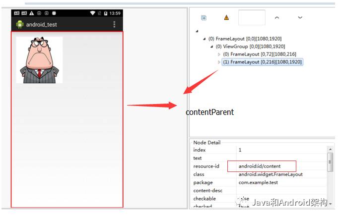Click the Node Detail scrollbar thumb
The height and width of the screenshot is (217, 338).
click(330, 162)
